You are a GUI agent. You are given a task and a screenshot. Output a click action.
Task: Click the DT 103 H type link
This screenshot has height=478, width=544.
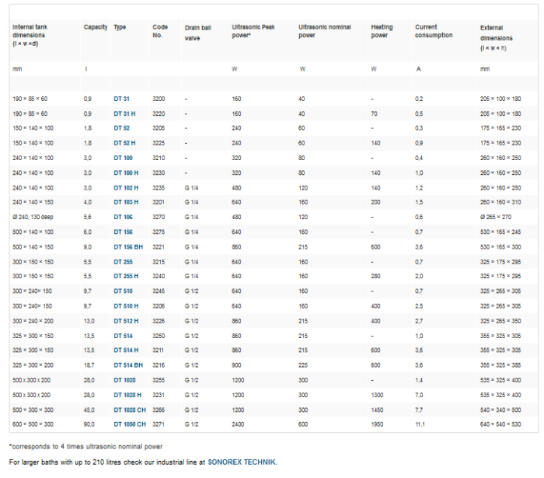coord(126,202)
